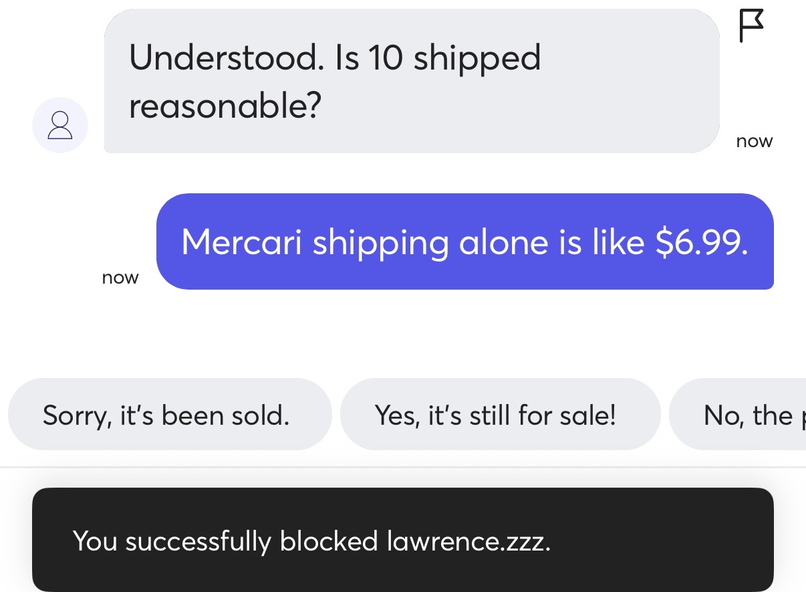This screenshot has width=806, height=592.
Task: Click the word 'shipped' in the received message
Action: (477, 58)
